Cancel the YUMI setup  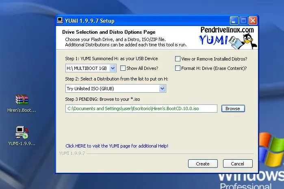coord(237,164)
